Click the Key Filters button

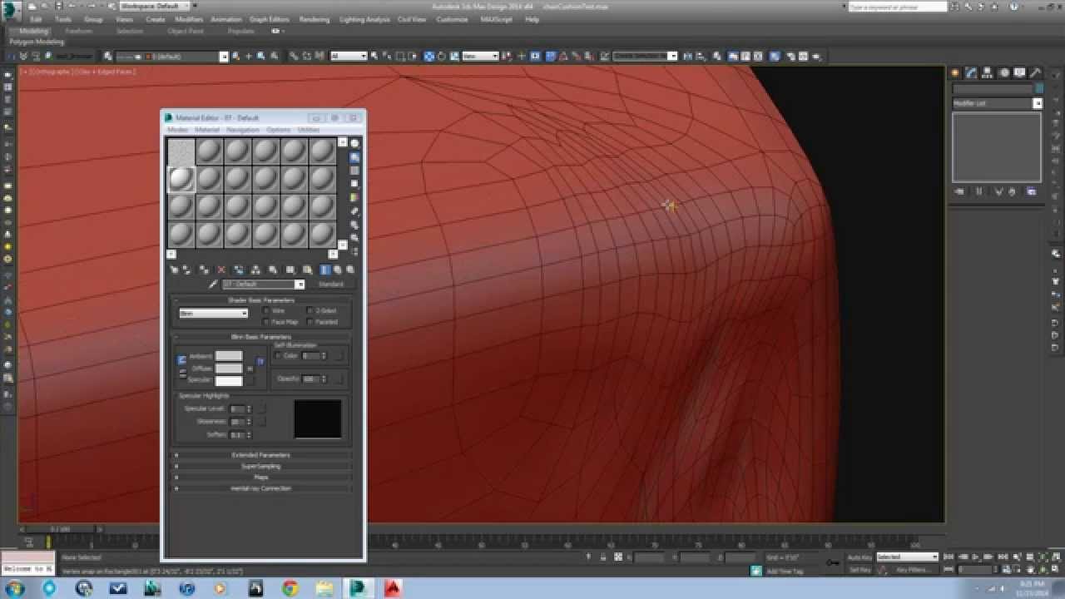[x=912, y=570]
